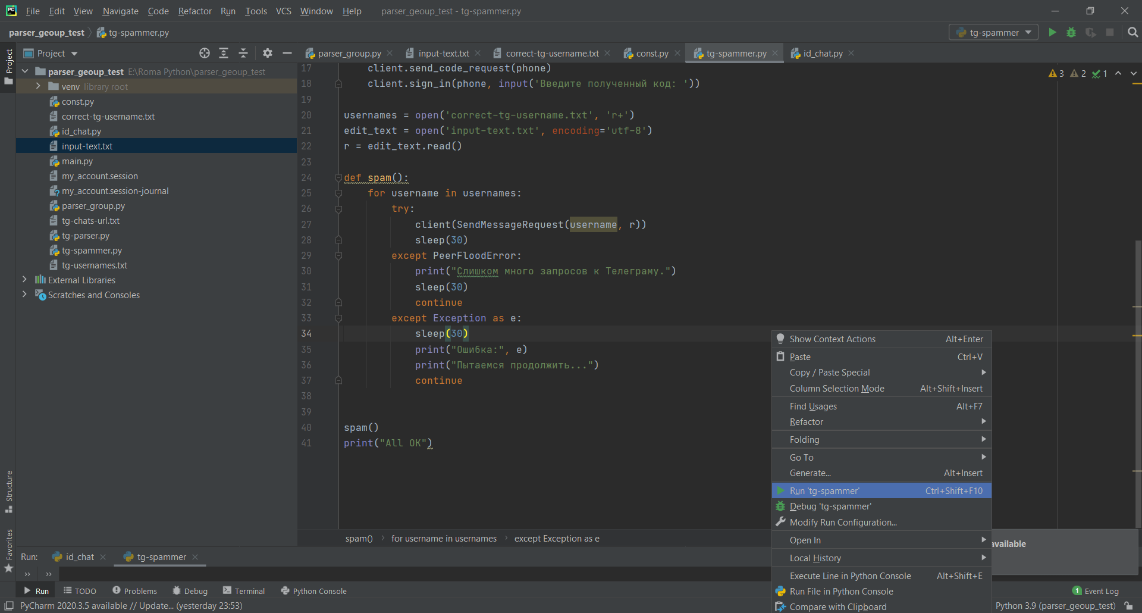The height and width of the screenshot is (613, 1142).
Task: Click Collapse All icon in Project panel
Action: click(243, 53)
